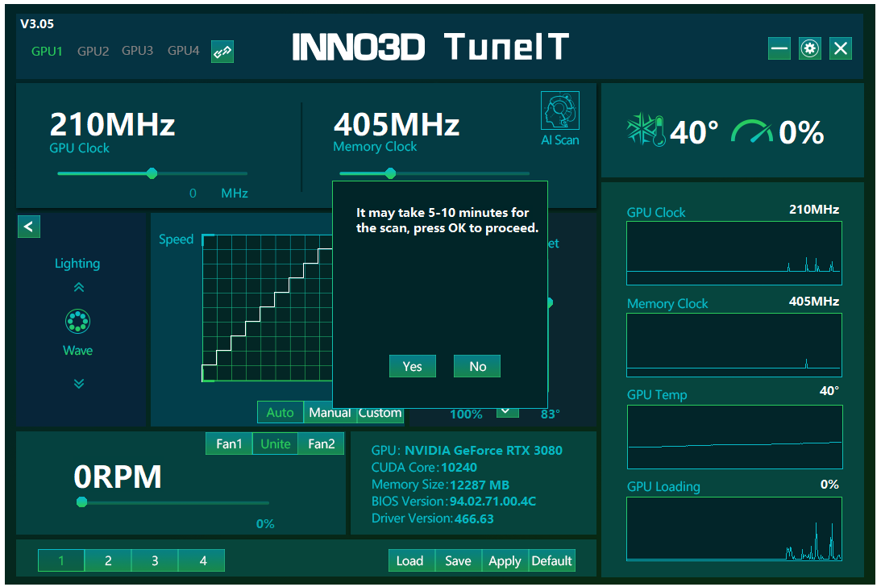Image resolution: width=881 pixels, height=587 pixels.
Task: Open settings with the gear icon
Action: tap(809, 48)
